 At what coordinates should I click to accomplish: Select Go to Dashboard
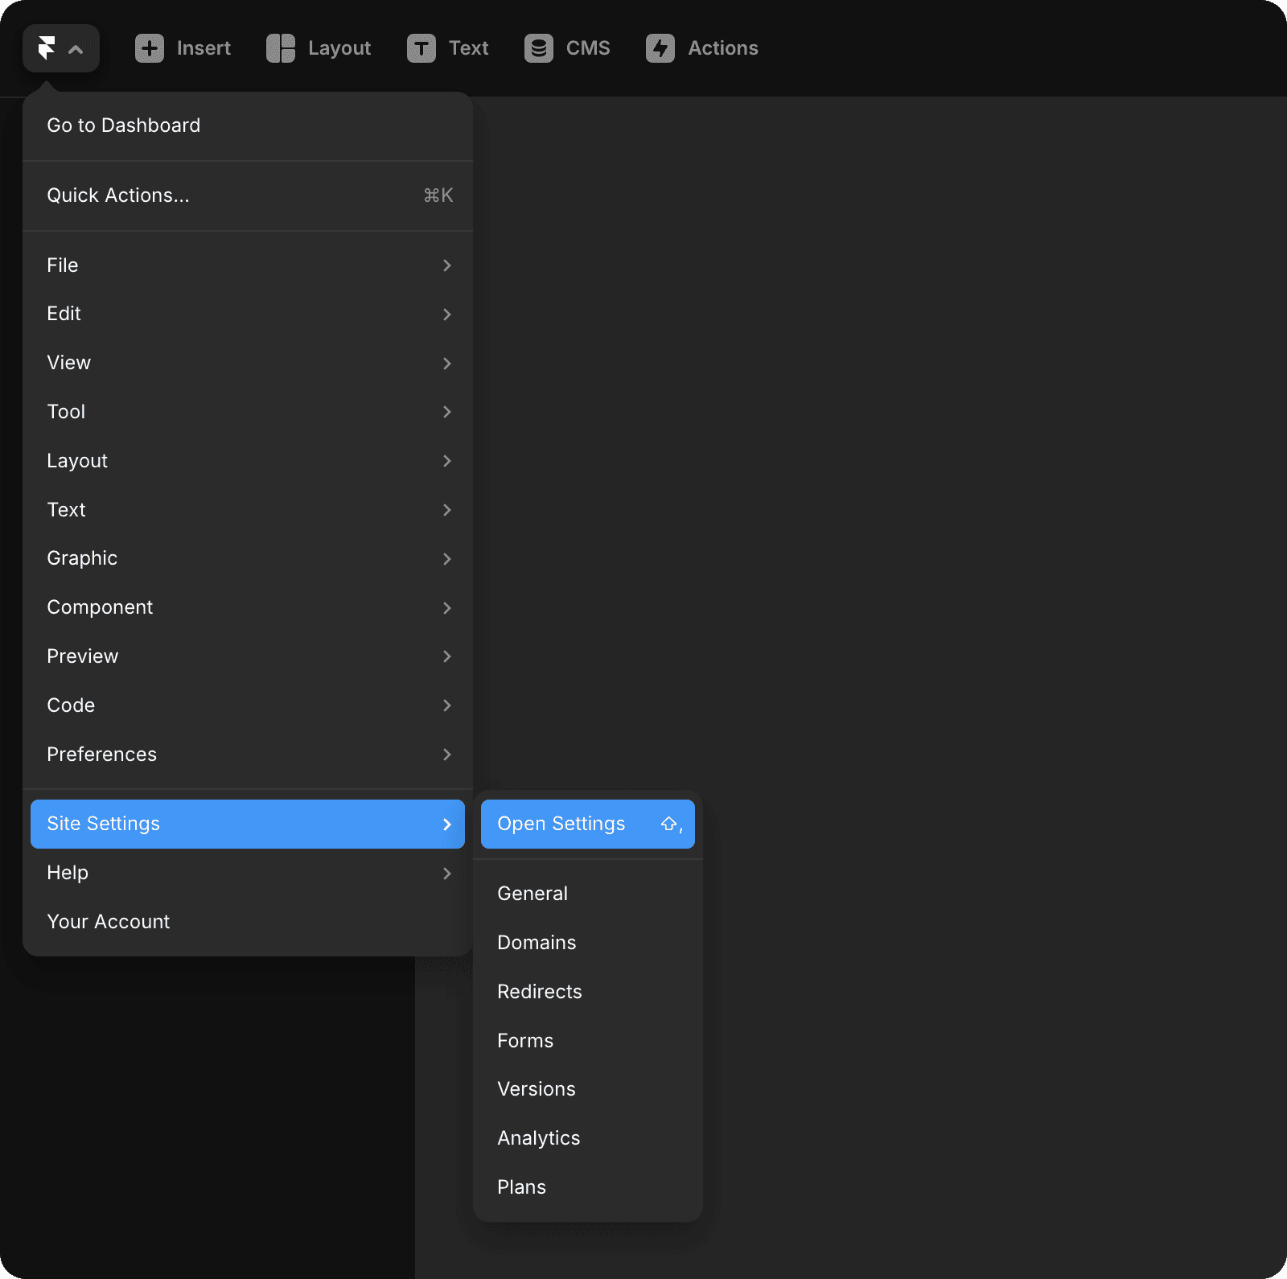124,125
